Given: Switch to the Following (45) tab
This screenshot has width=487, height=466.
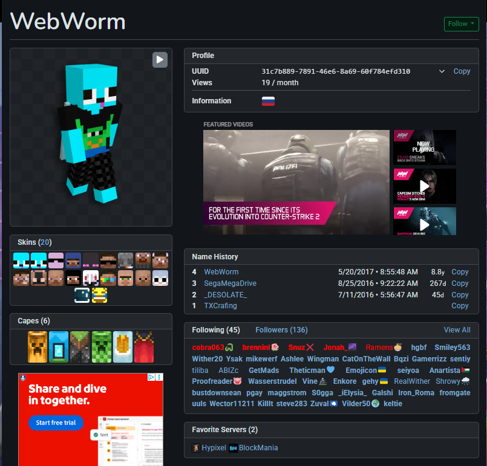Looking at the screenshot, I should click(216, 330).
